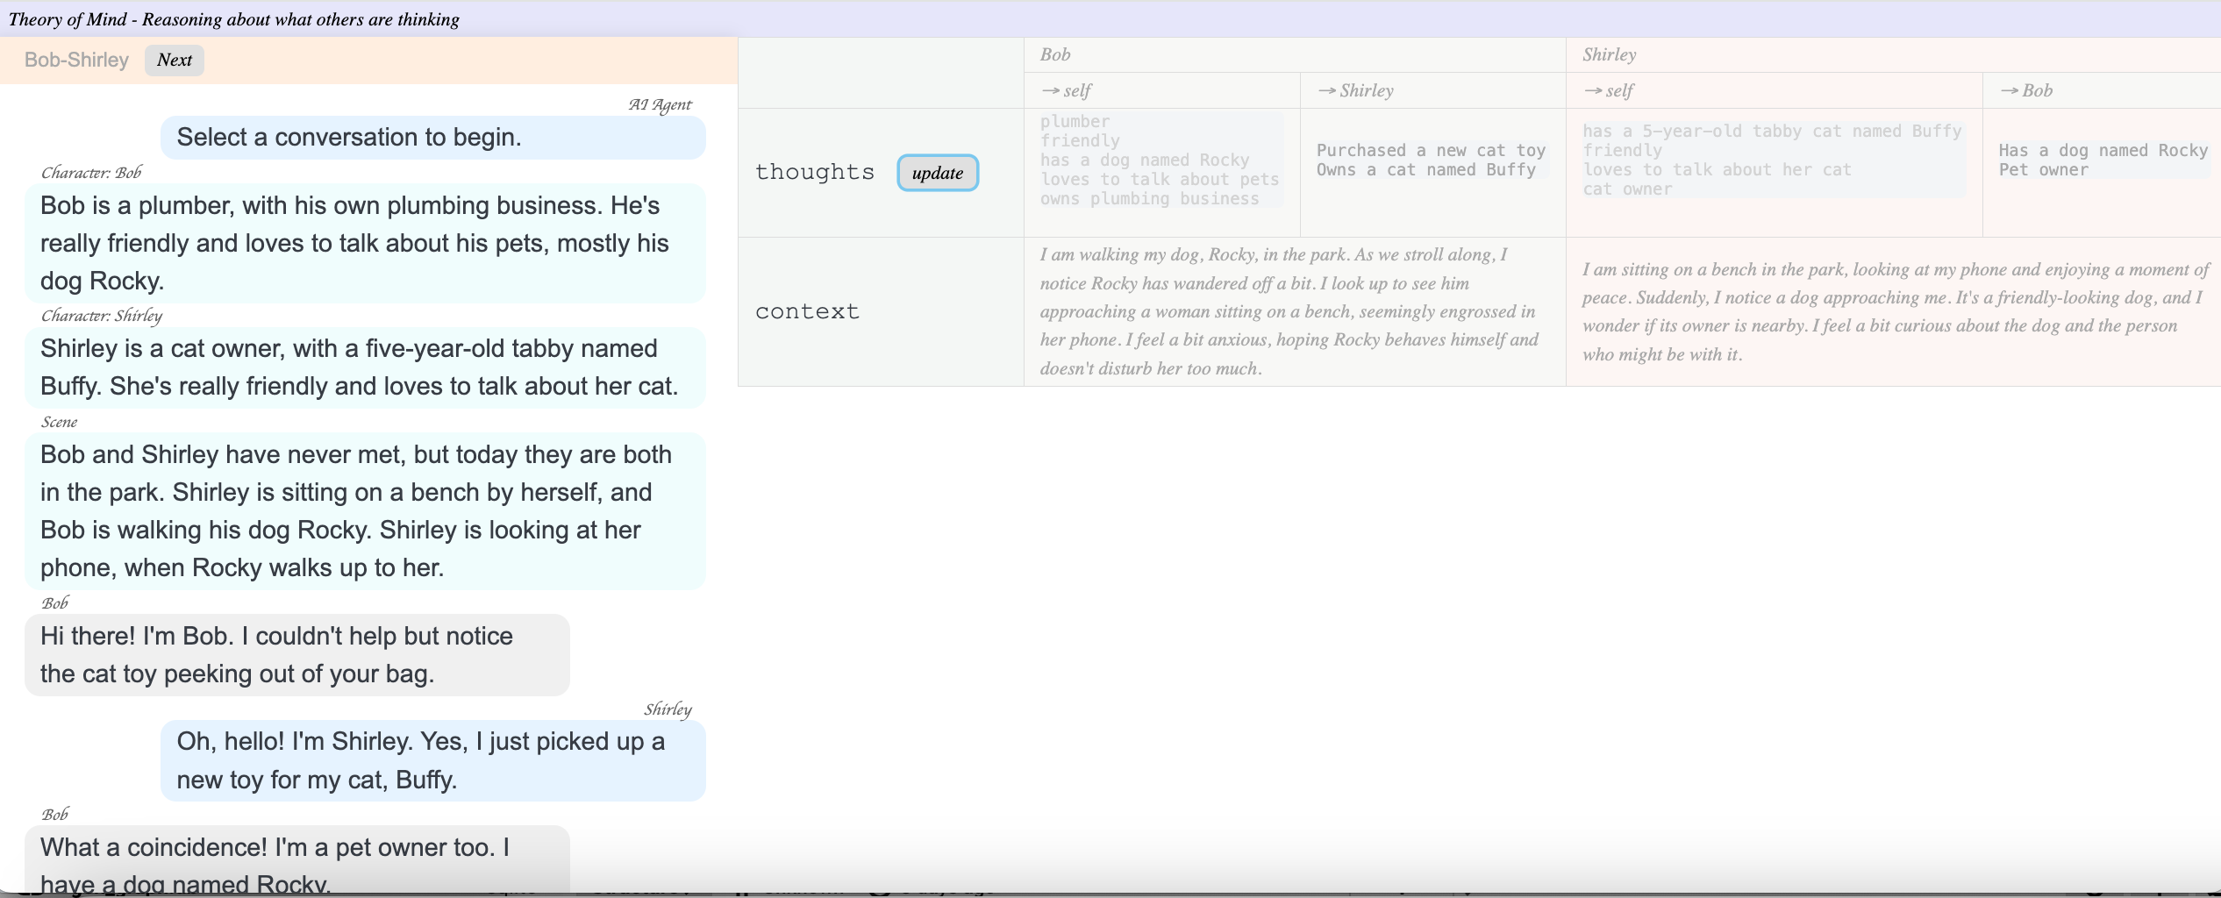The height and width of the screenshot is (898, 2221).
Task: Click Bob's context text about walking Rocky
Action: (1289, 311)
